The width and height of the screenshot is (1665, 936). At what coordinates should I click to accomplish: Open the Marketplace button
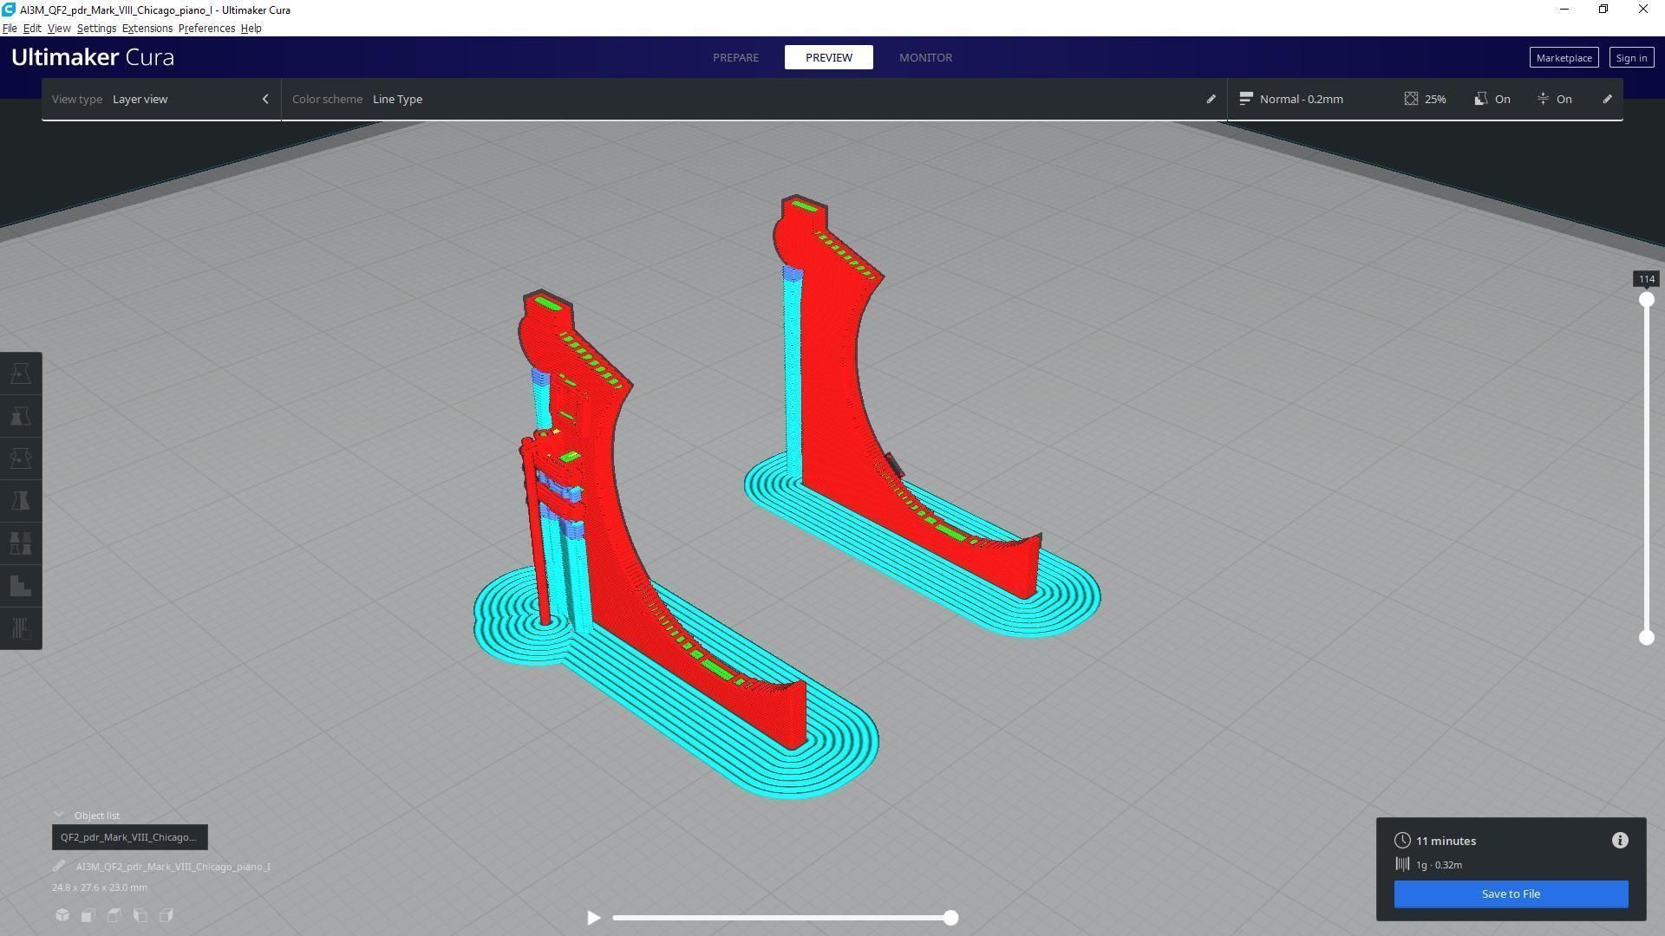1563,58
